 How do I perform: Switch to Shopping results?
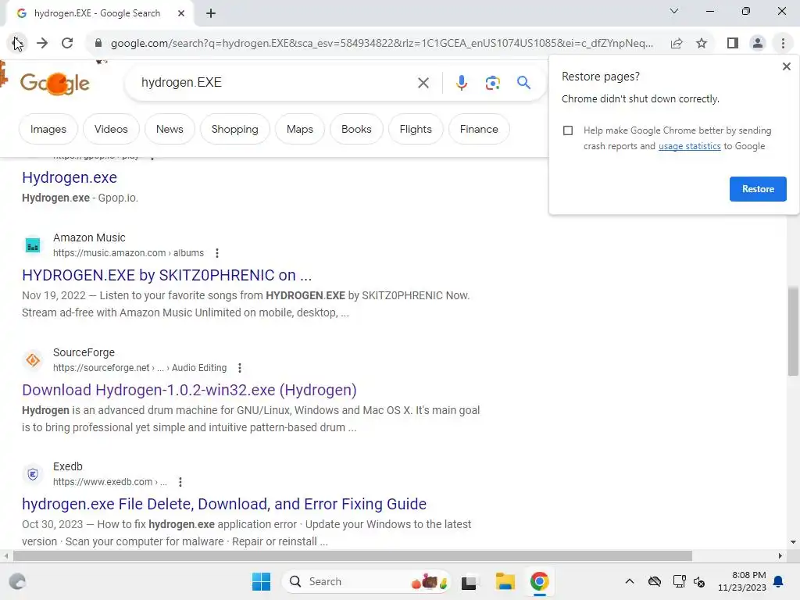click(234, 130)
